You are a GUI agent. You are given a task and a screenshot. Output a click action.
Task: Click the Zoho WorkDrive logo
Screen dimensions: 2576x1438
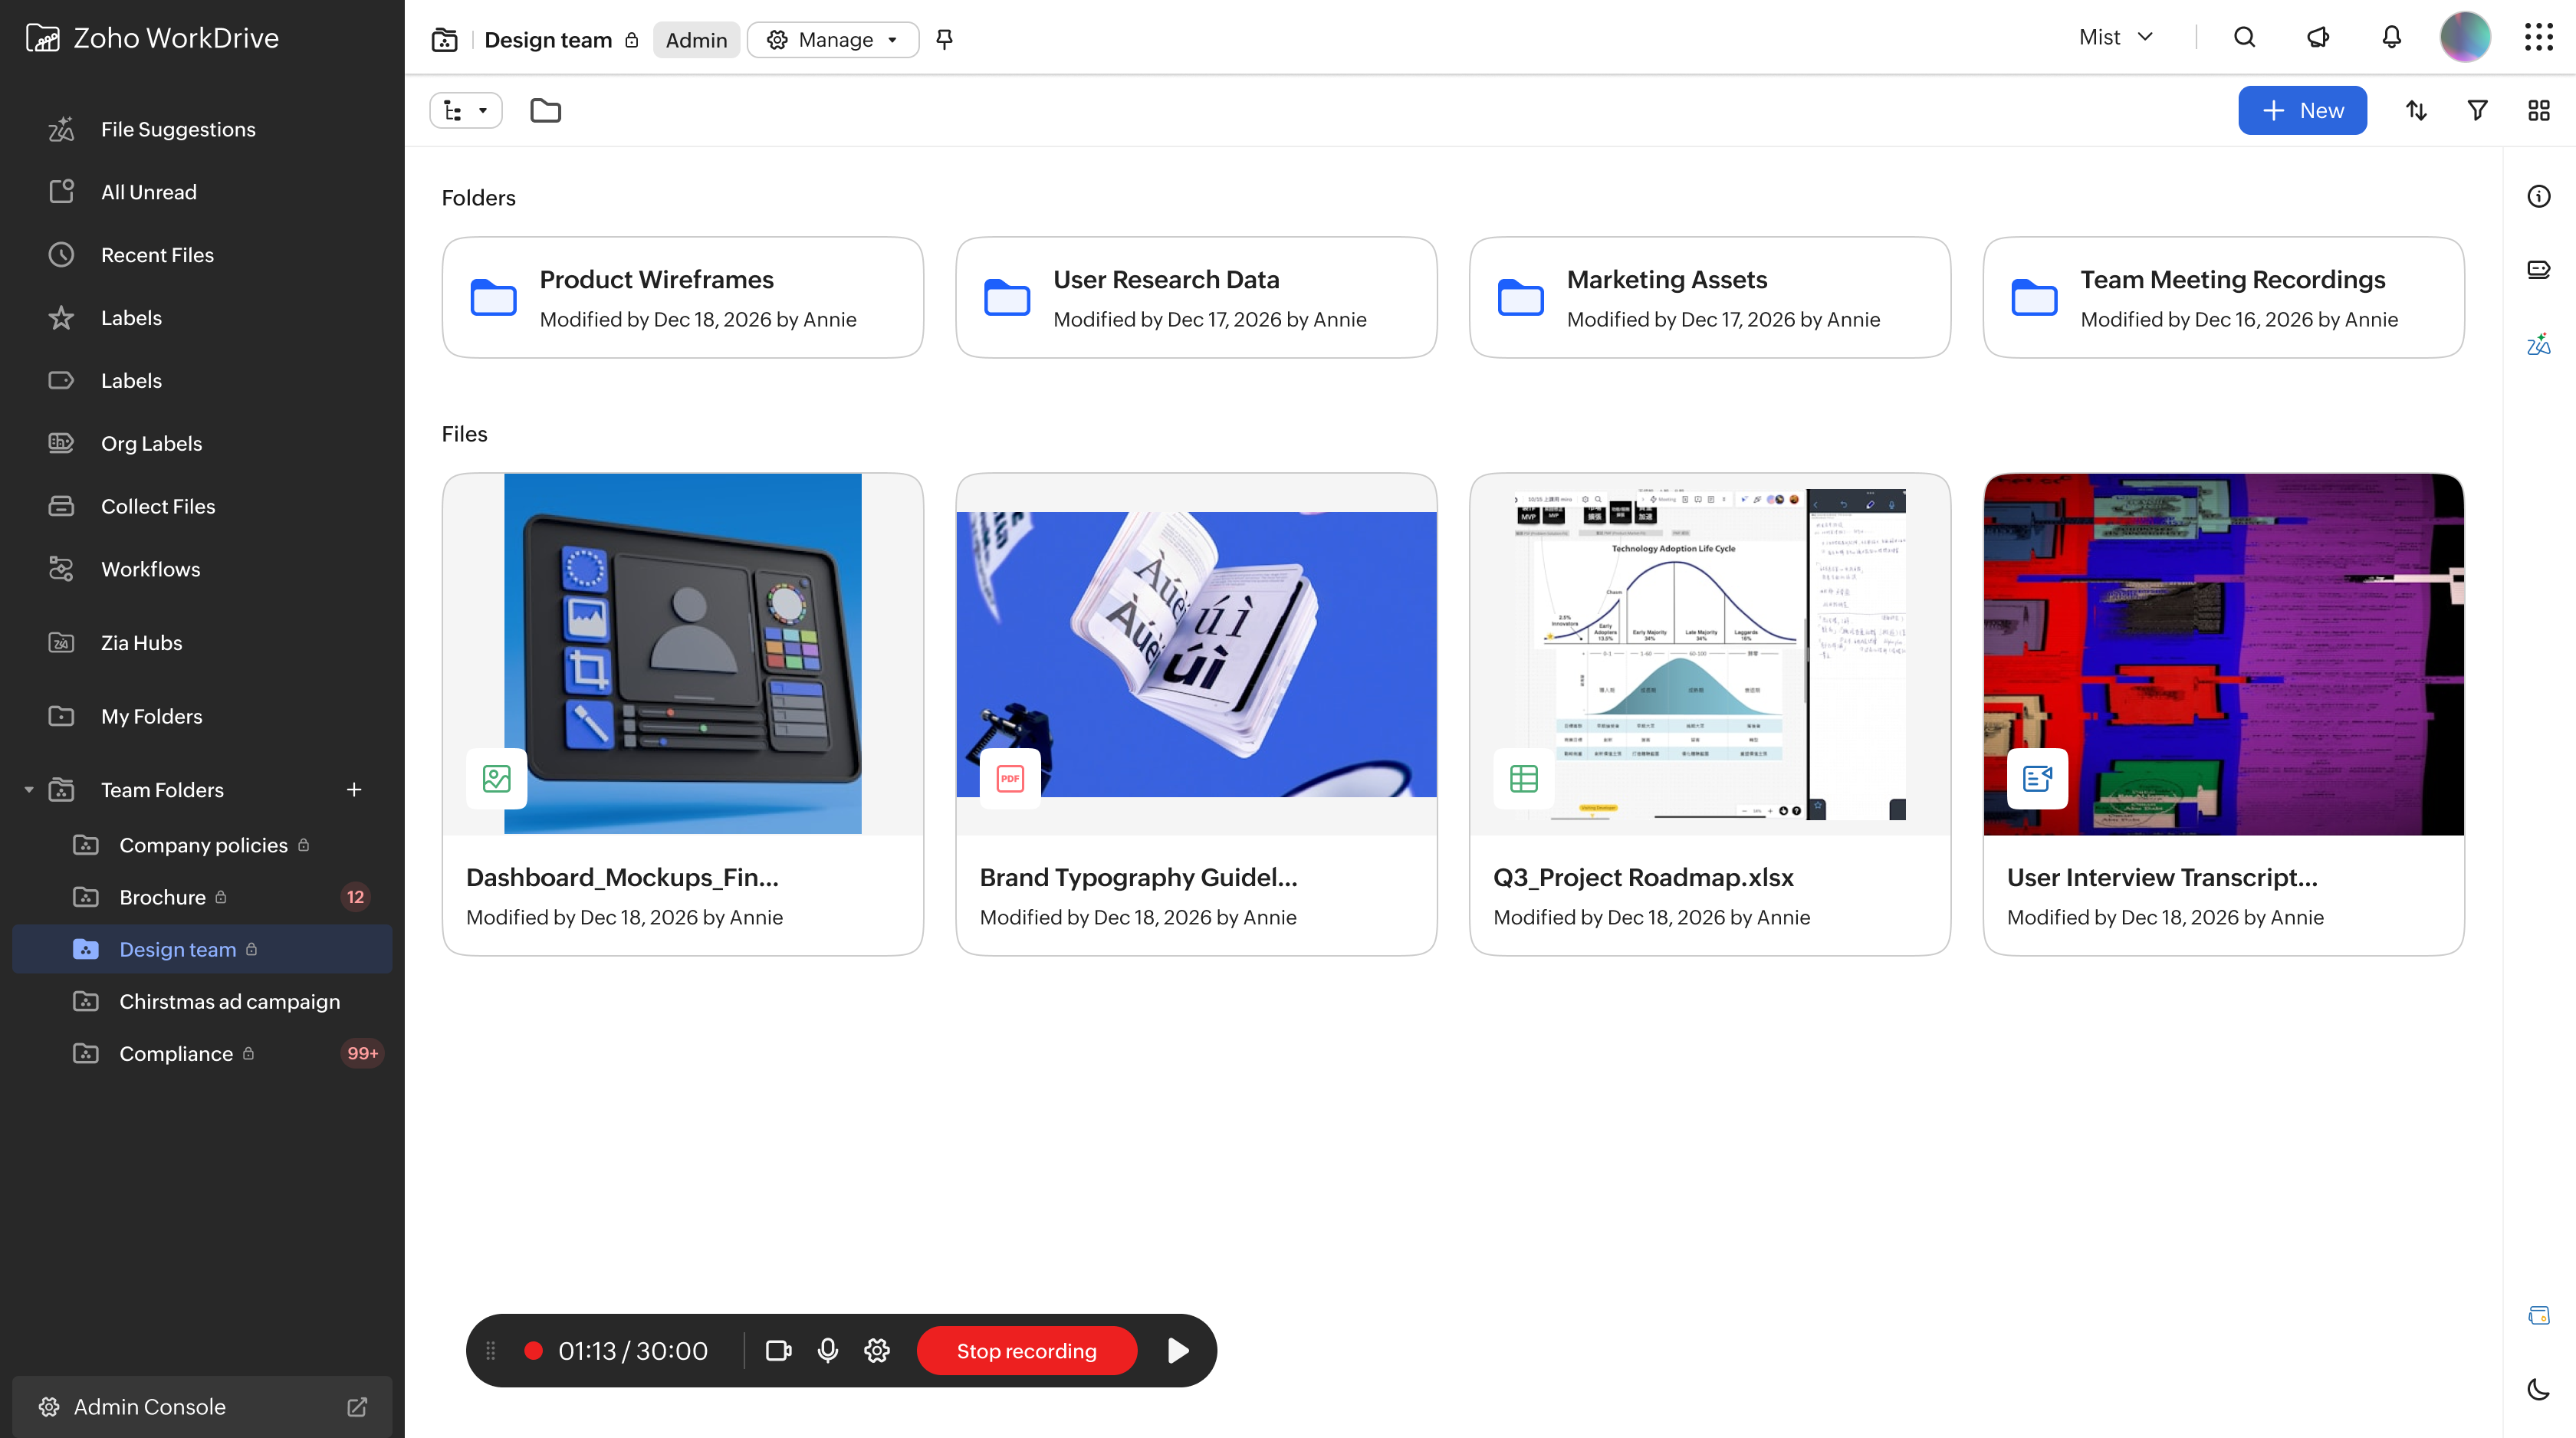click(152, 38)
